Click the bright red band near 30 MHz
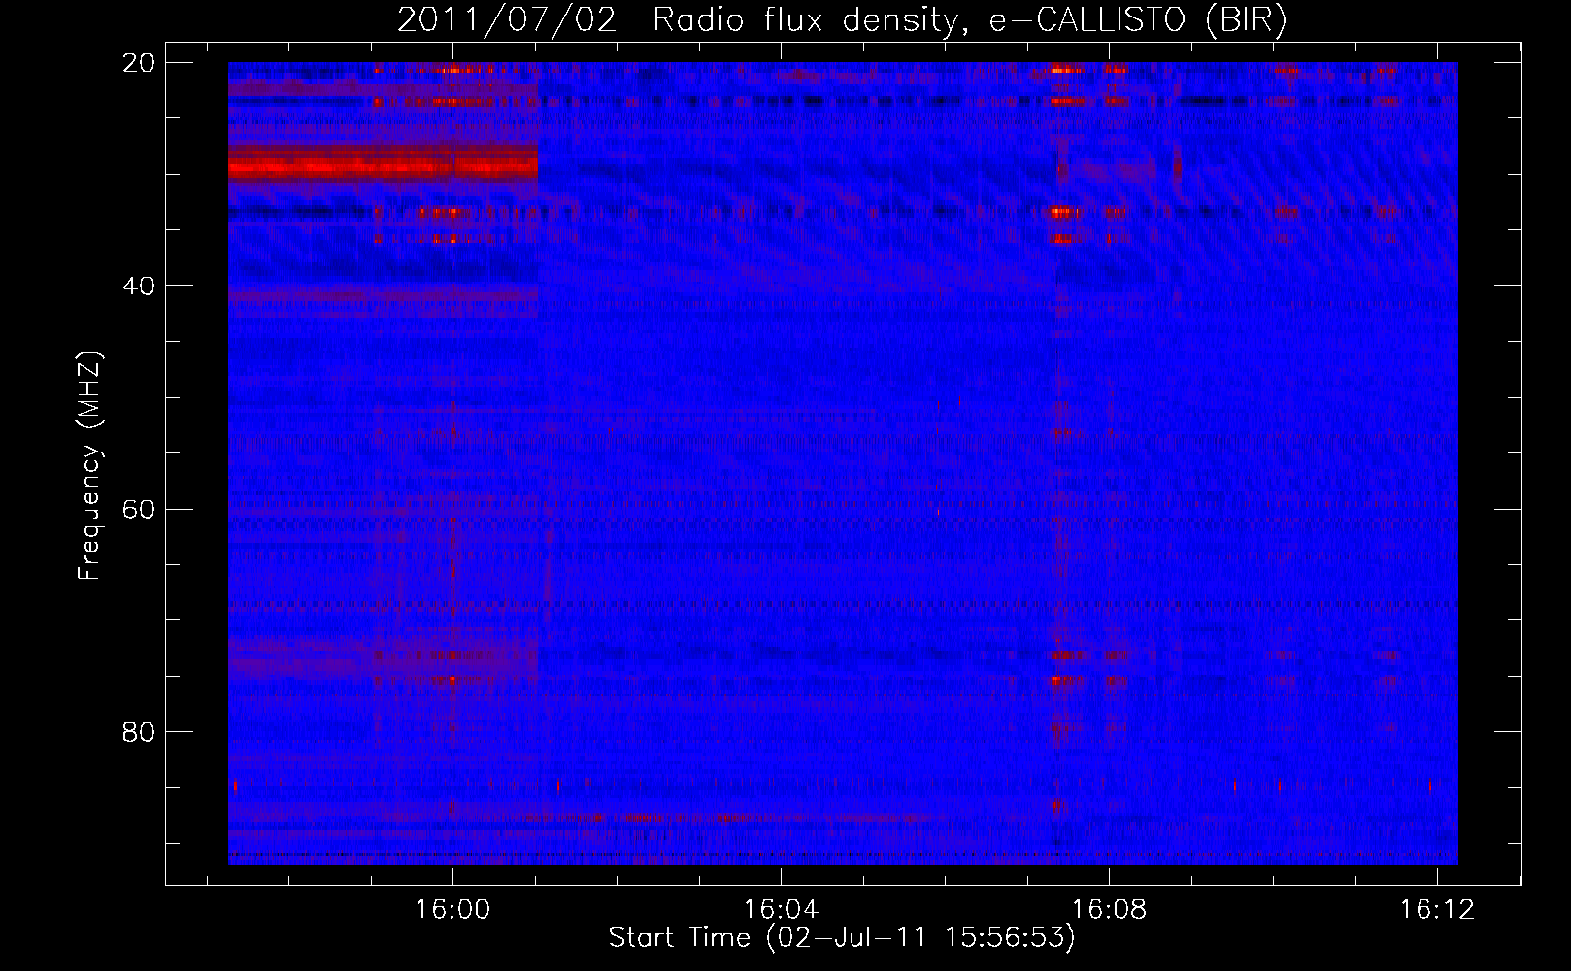Image resolution: width=1571 pixels, height=971 pixels. click(x=383, y=163)
